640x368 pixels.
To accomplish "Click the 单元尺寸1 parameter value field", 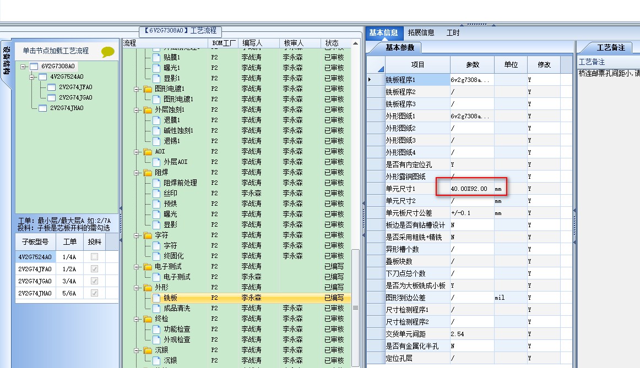I will 472,189.
